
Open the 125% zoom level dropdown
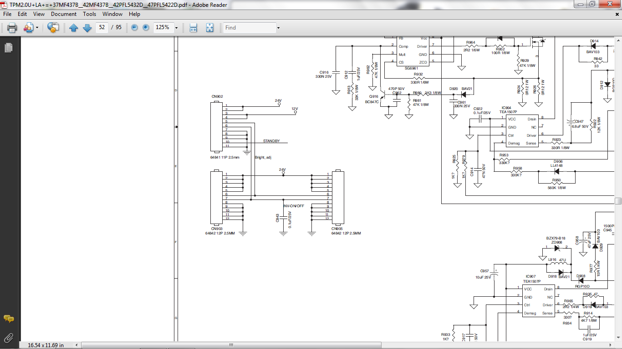[x=176, y=28]
